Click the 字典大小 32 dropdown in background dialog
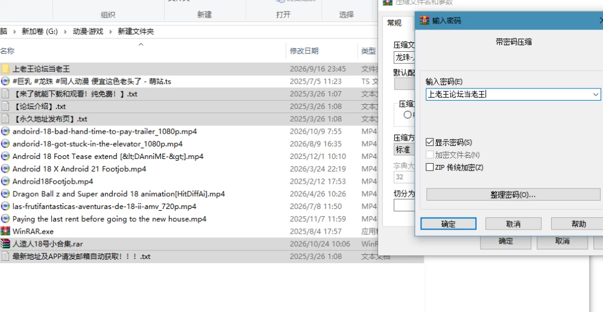The image size is (603, 312). 404,176
